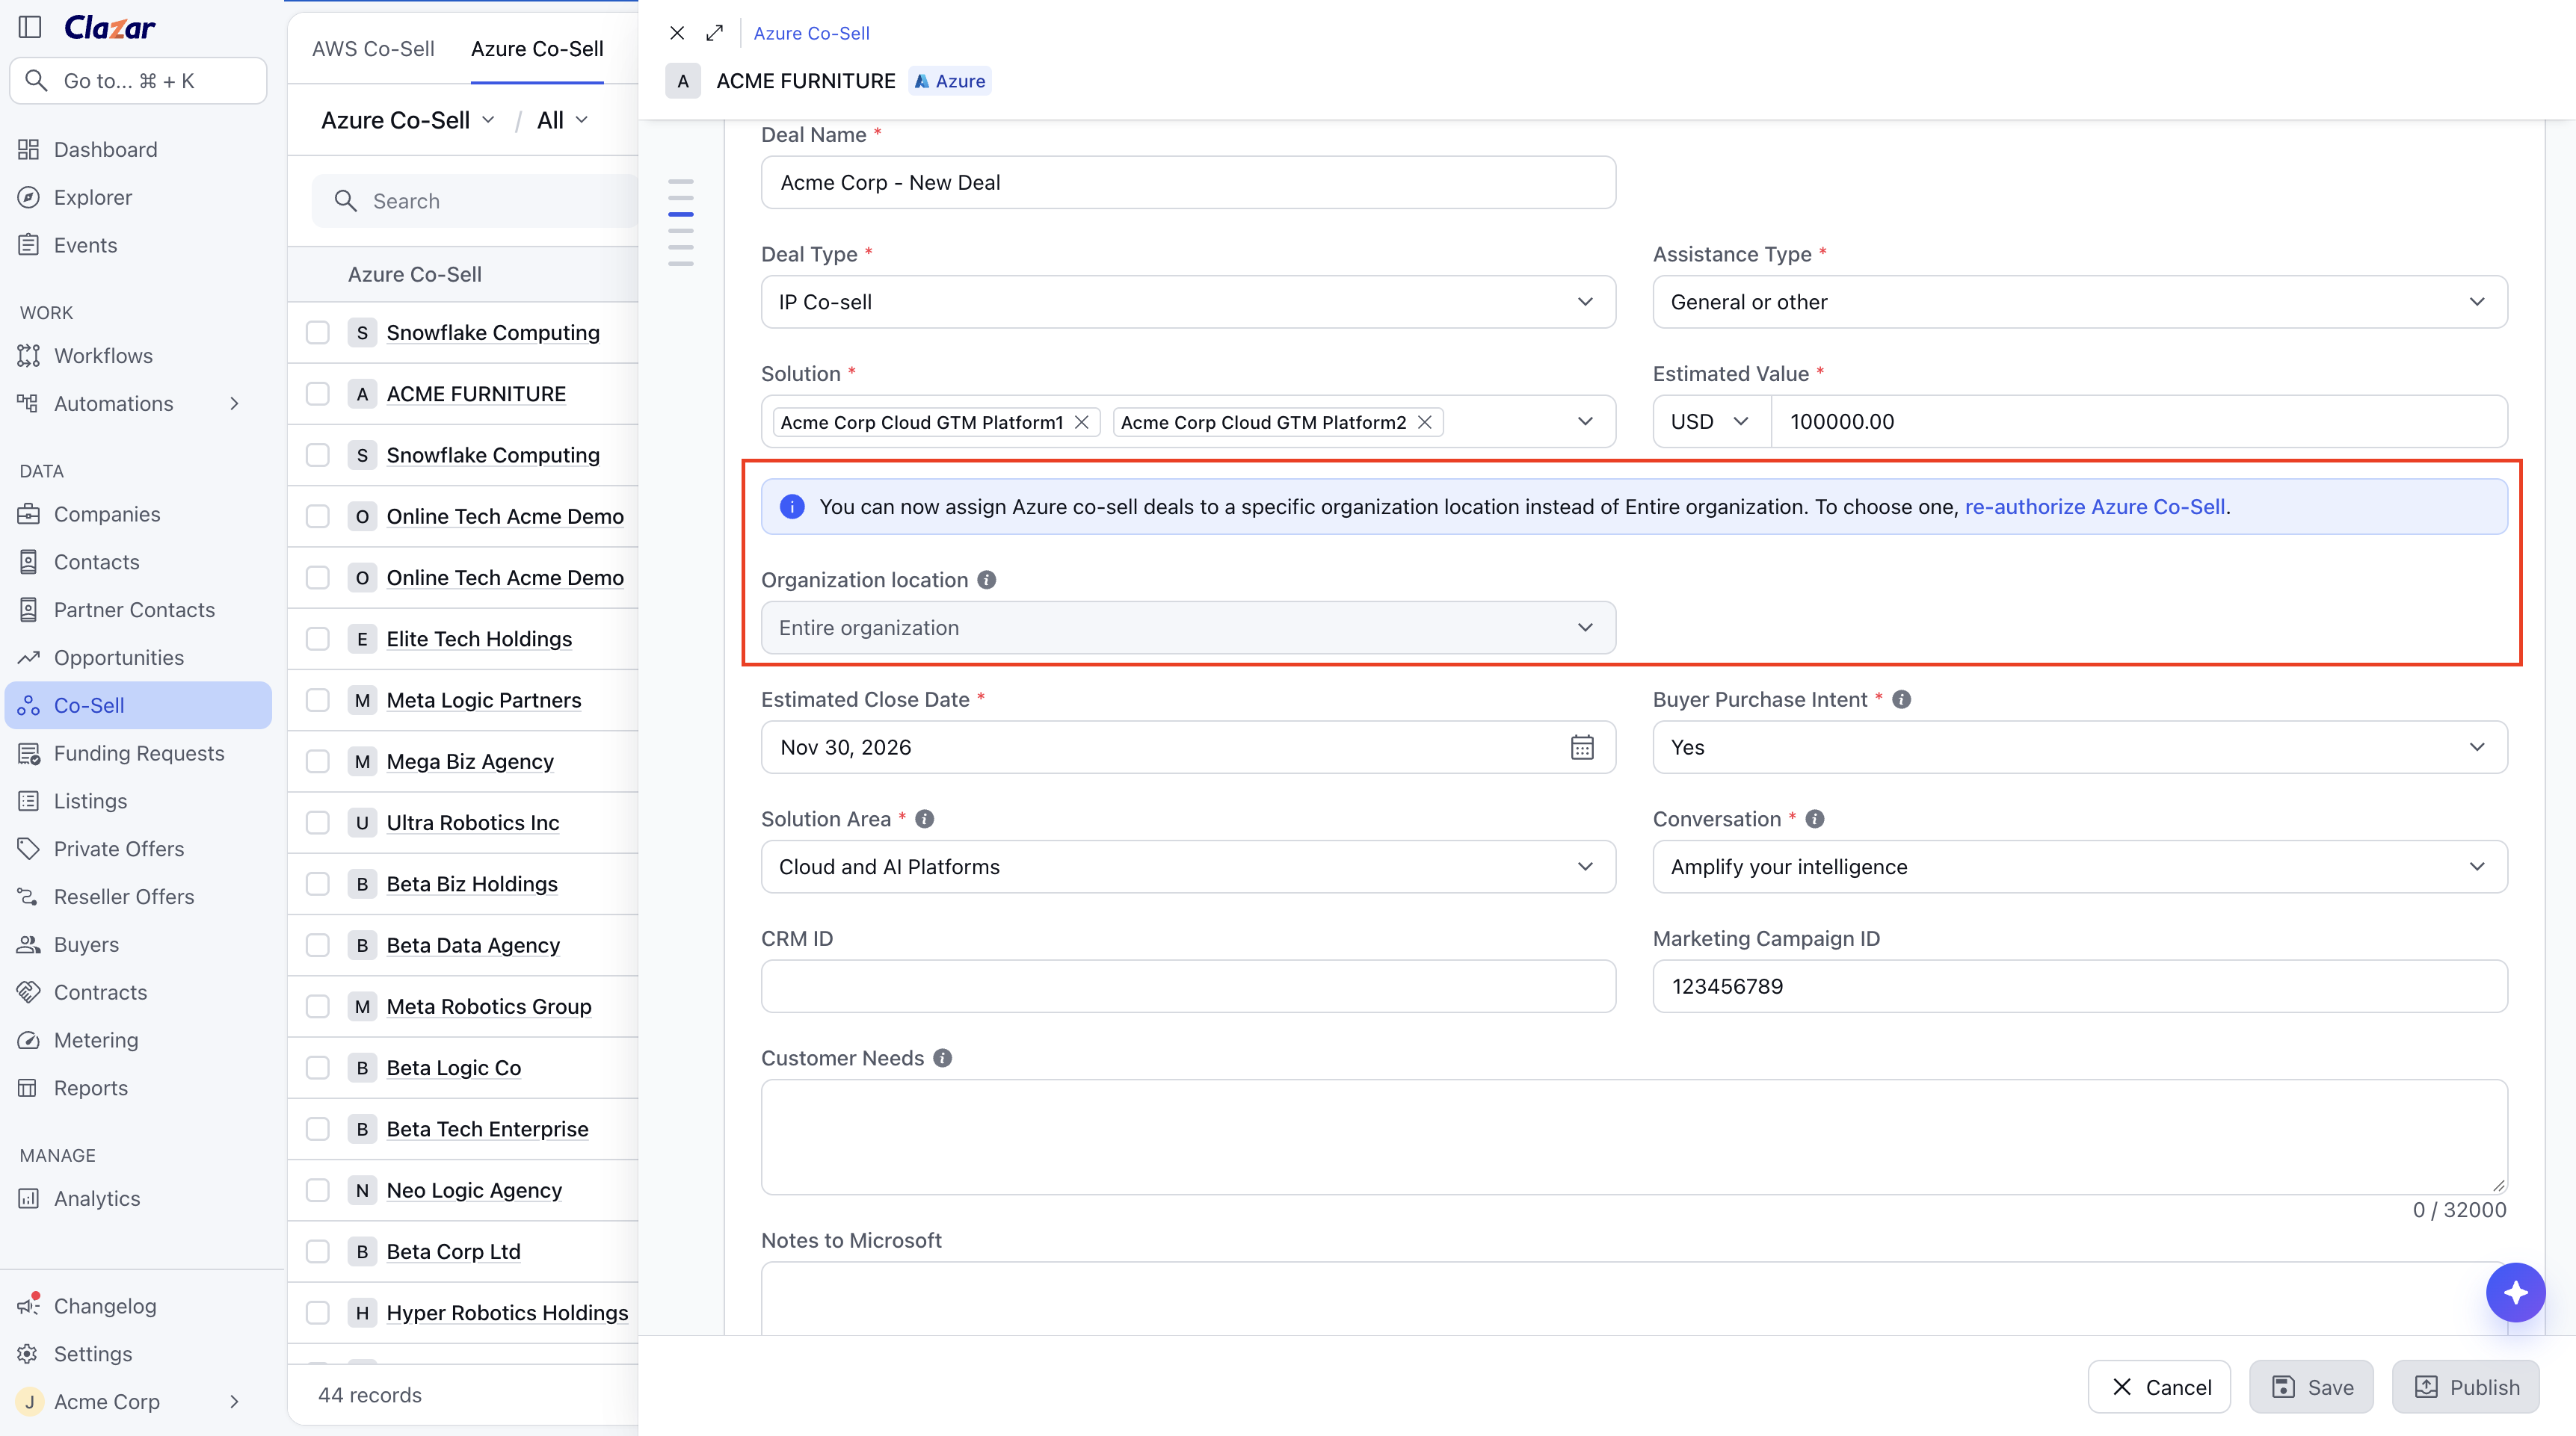
Task: Open the Estimated Close Date calendar icon
Action: (x=1581, y=746)
